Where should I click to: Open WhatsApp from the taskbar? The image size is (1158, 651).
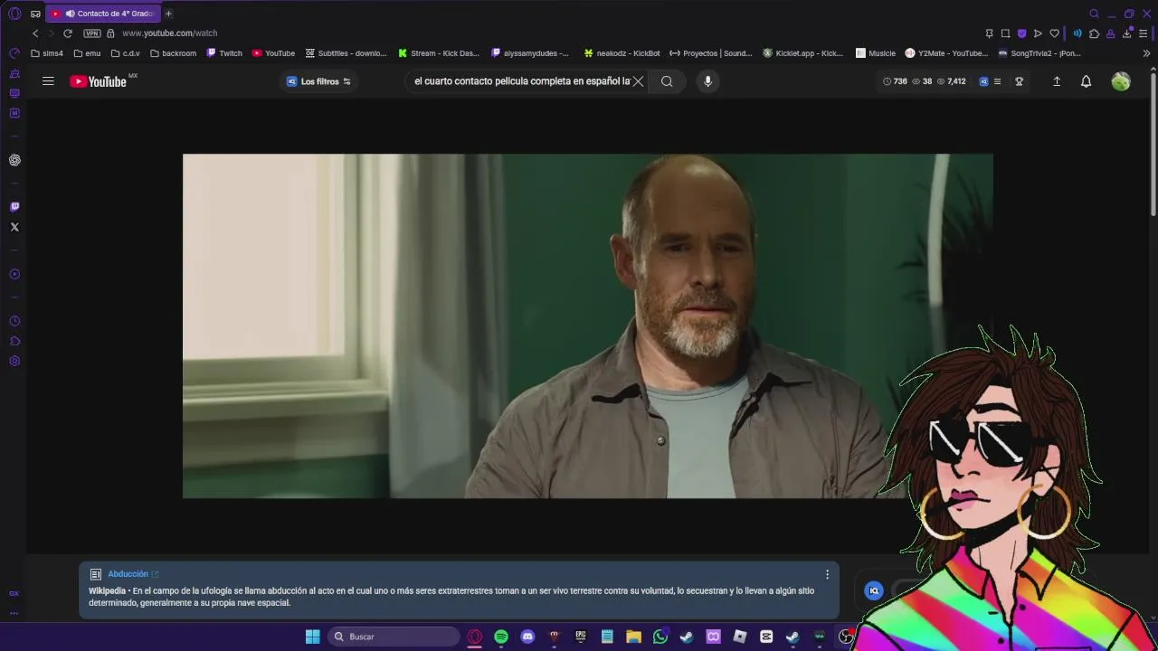point(660,637)
